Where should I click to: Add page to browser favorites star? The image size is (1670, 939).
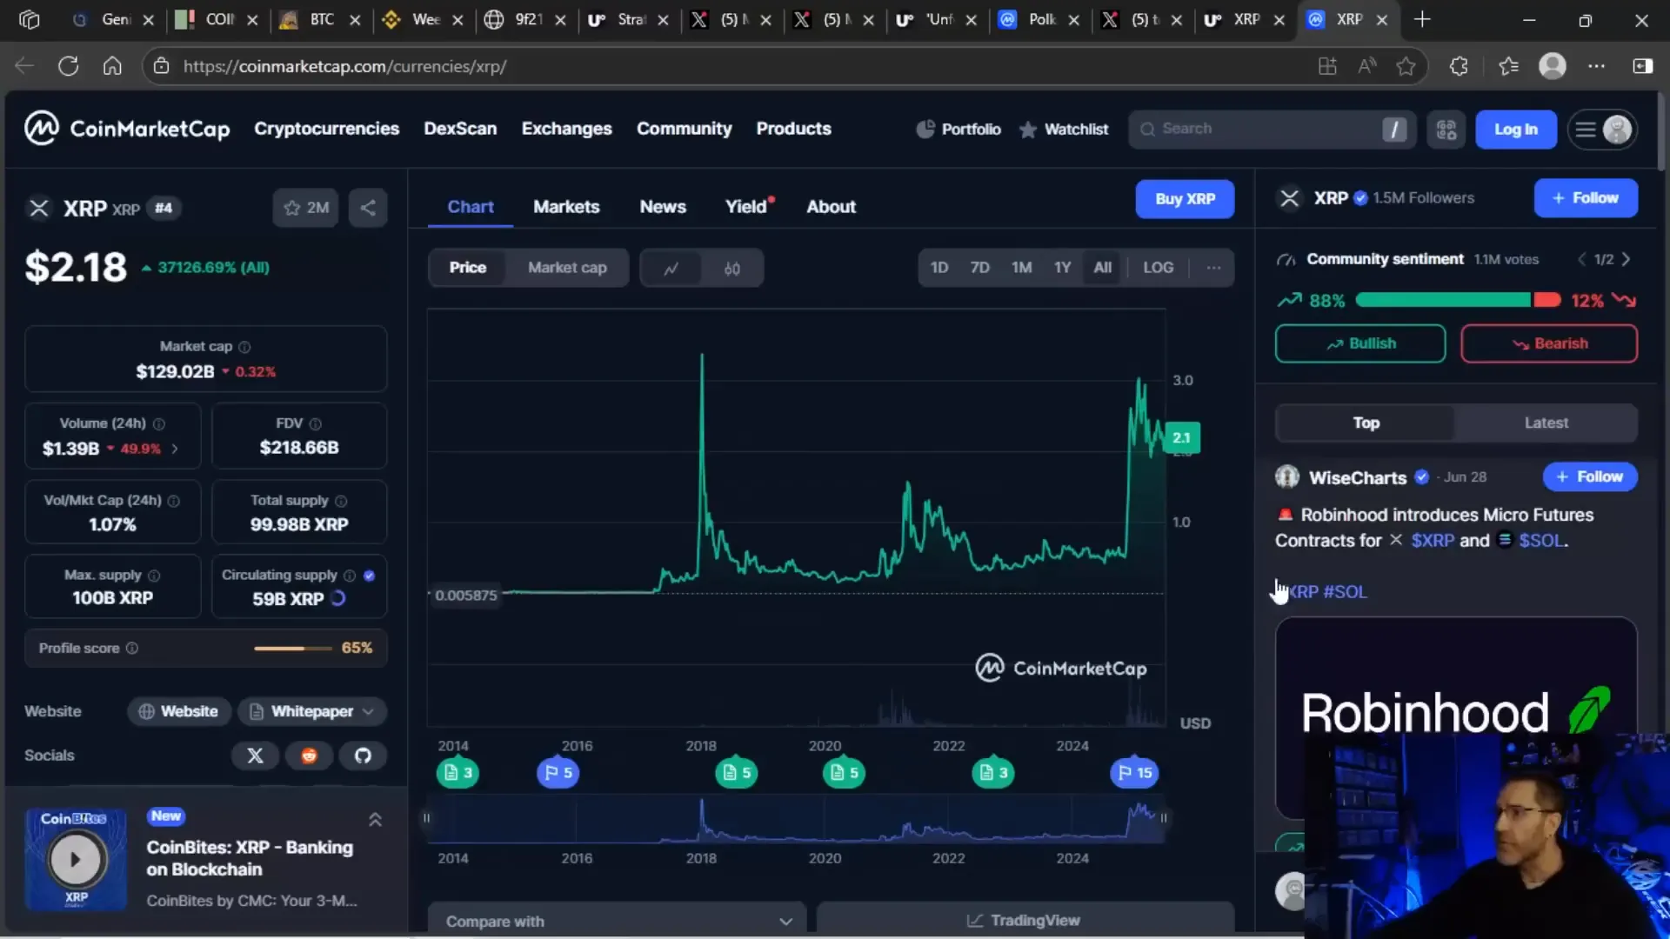(1406, 66)
